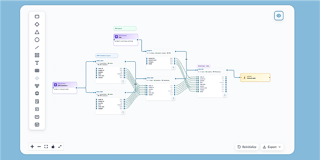Select the PIM data source node
The image size is (320, 160).
tap(126, 40)
